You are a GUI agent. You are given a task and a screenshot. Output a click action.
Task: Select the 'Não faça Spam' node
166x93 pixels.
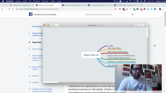click(114, 48)
